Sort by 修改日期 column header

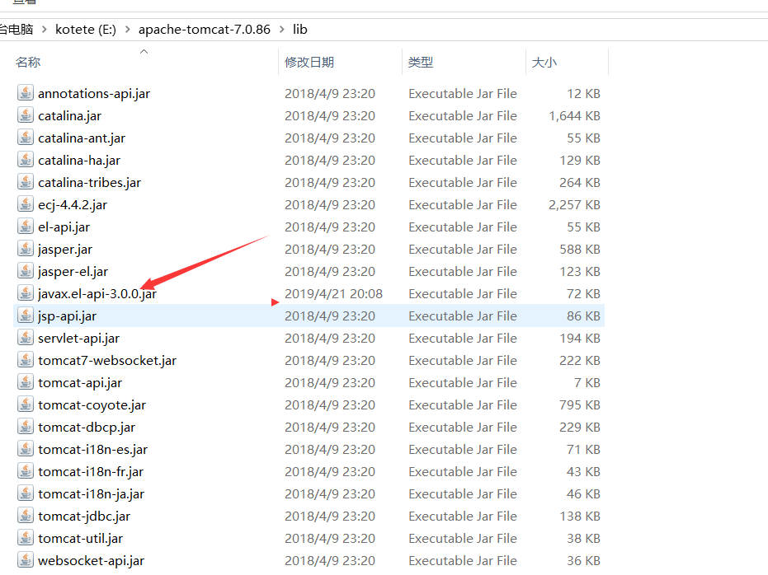click(309, 62)
